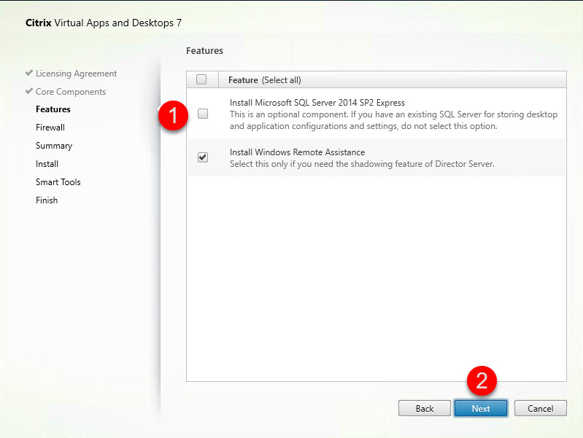Click the Next button
This screenshot has height=438, width=583.
pyautogui.click(x=481, y=408)
